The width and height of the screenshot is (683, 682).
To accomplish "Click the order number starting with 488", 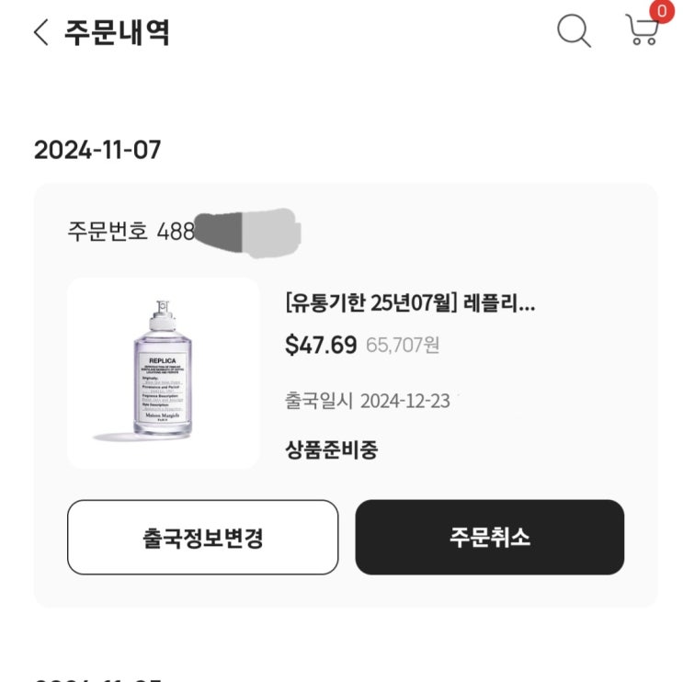I will pos(176,231).
